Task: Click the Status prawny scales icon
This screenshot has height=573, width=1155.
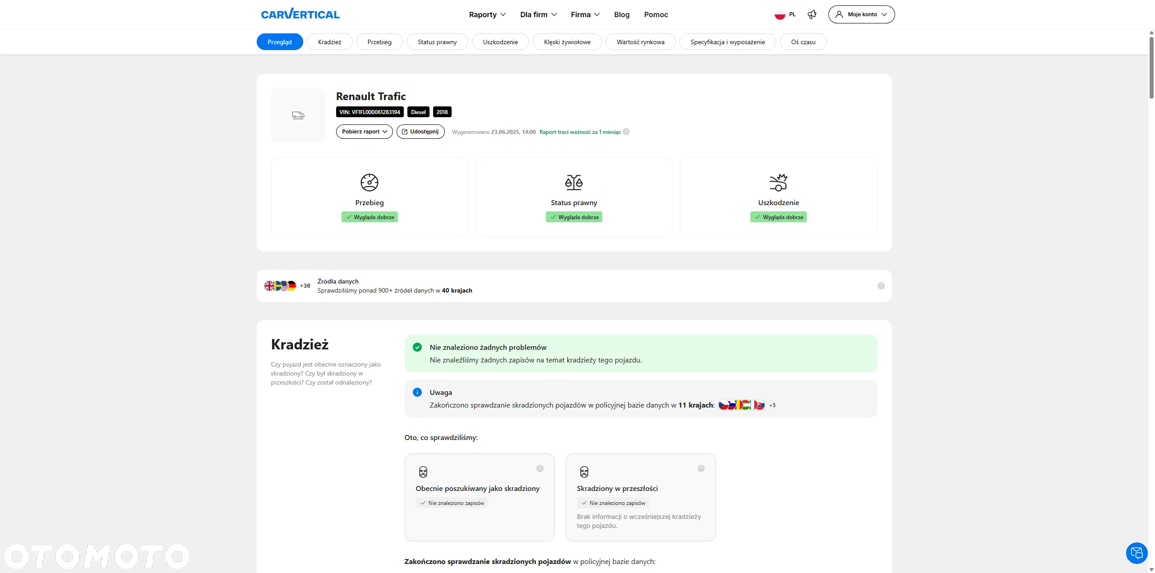Action: 574,183
